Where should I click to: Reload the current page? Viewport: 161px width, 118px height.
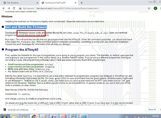[14, 8]
